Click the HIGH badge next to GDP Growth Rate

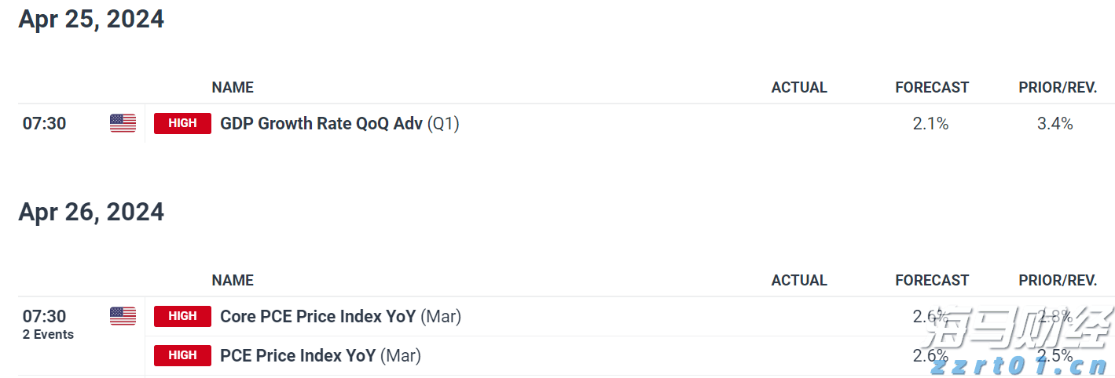(182, 123)
